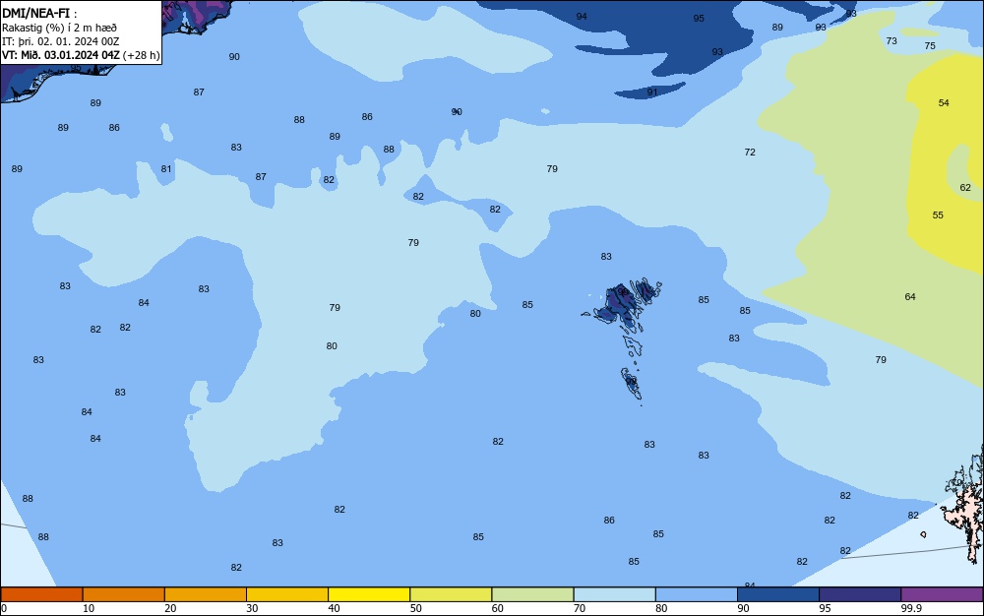Click the 72 humidity value
Screen dimensions: 984x616
750,153
